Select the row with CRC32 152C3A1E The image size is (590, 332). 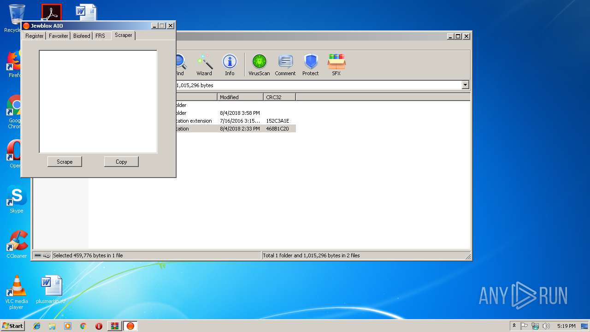click(235, 121)
